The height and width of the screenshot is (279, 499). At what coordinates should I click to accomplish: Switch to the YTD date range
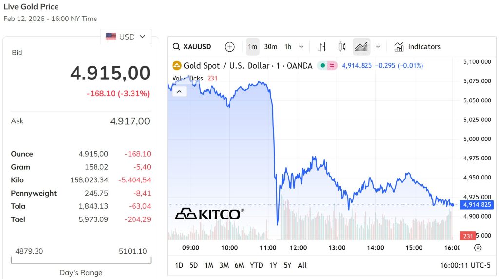point(256,265)
